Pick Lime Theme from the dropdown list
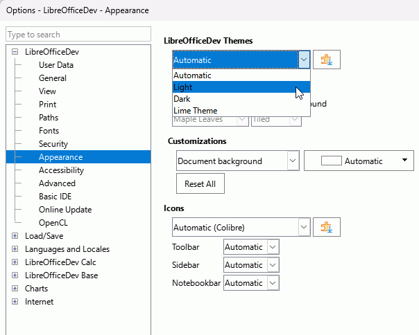 tap(241, 111)
